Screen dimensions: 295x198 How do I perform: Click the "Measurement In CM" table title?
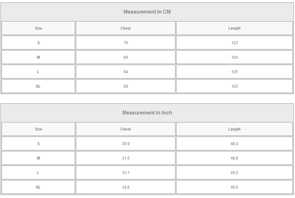coord(147,12)
